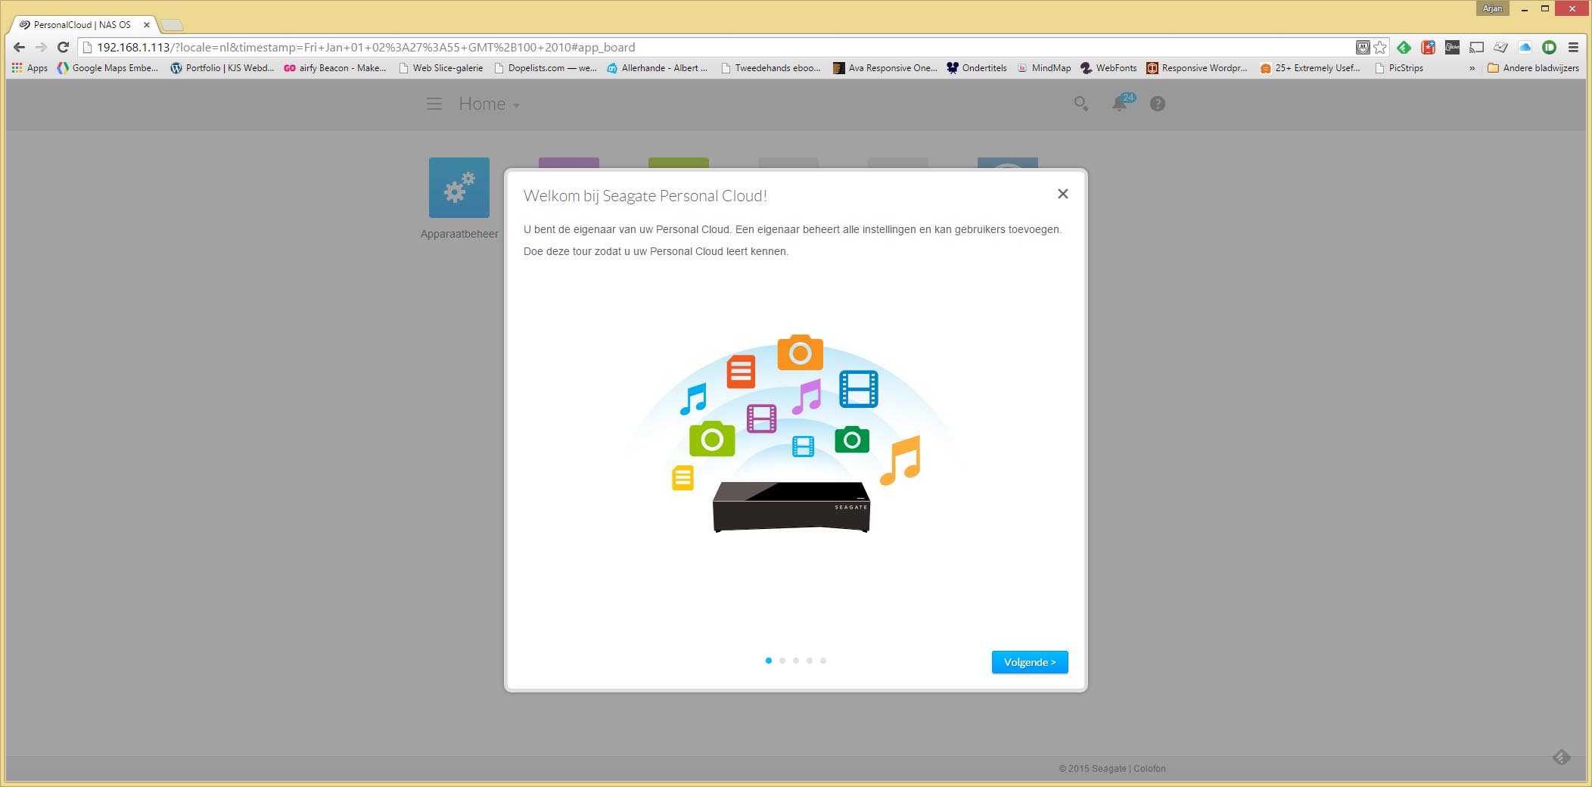Click the purple app tile behind dialog

(568, 163)
